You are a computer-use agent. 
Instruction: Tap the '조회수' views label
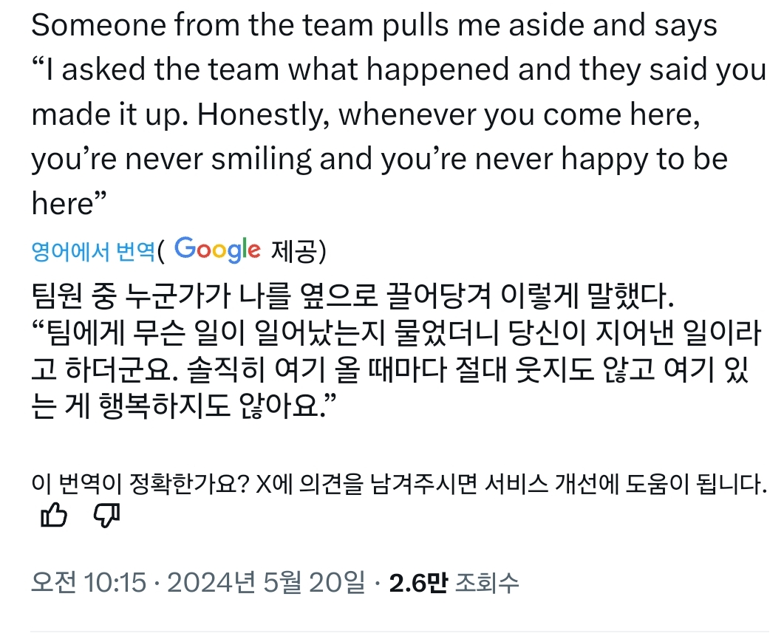click(x=486, y=584)
